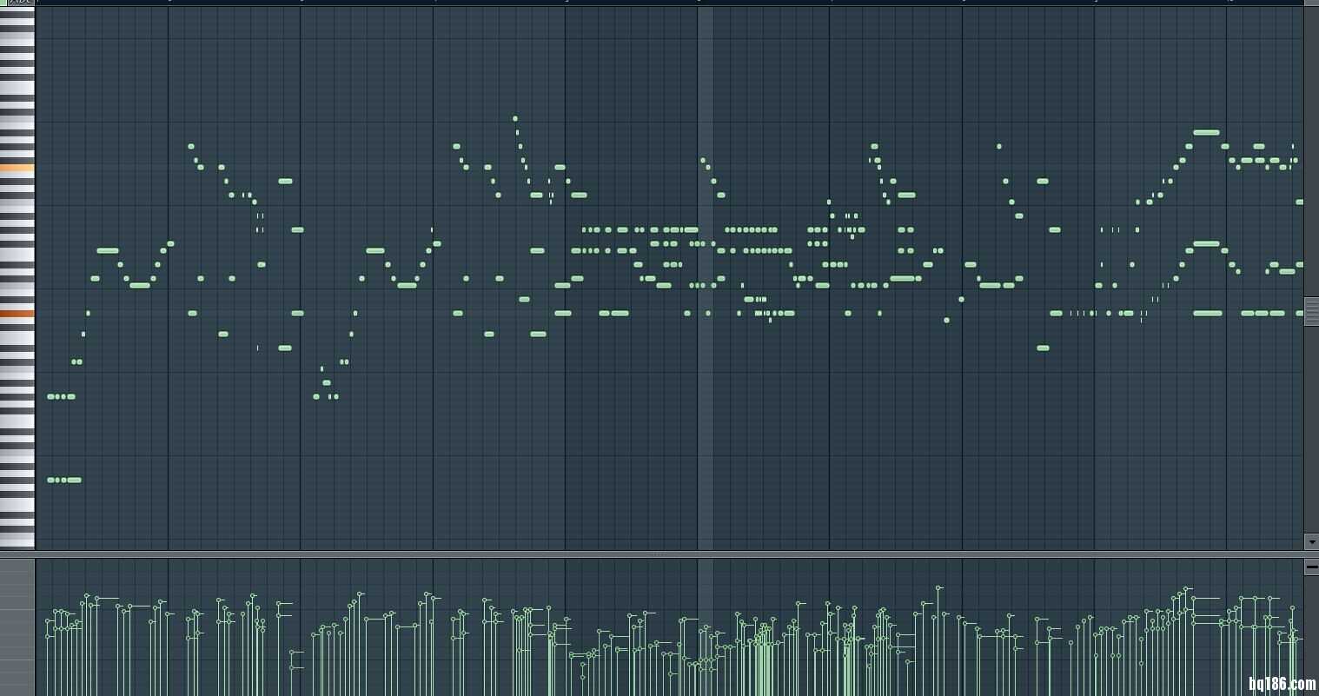Image resolution: width=1319 pixels, height=696 pixels.
Task: Click the highlighted playhead column in the grid
Action: tap(706, 278)
